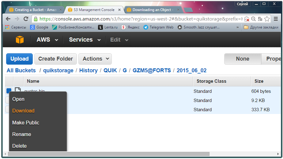Close the Downloading an Object tab
283x159 pixels.
pyautogui.click(x=178, y=10)
